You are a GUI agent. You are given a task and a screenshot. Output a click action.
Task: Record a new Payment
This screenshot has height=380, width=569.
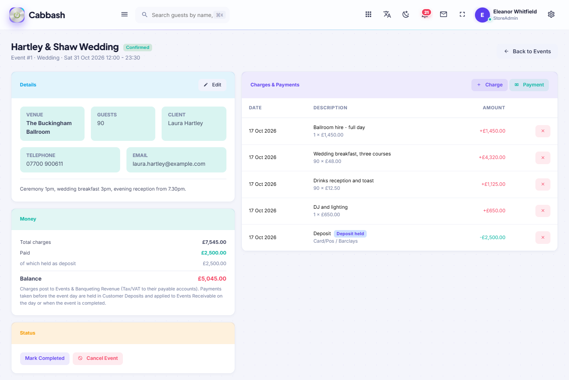pyautogui.click(x=529, y=85)
